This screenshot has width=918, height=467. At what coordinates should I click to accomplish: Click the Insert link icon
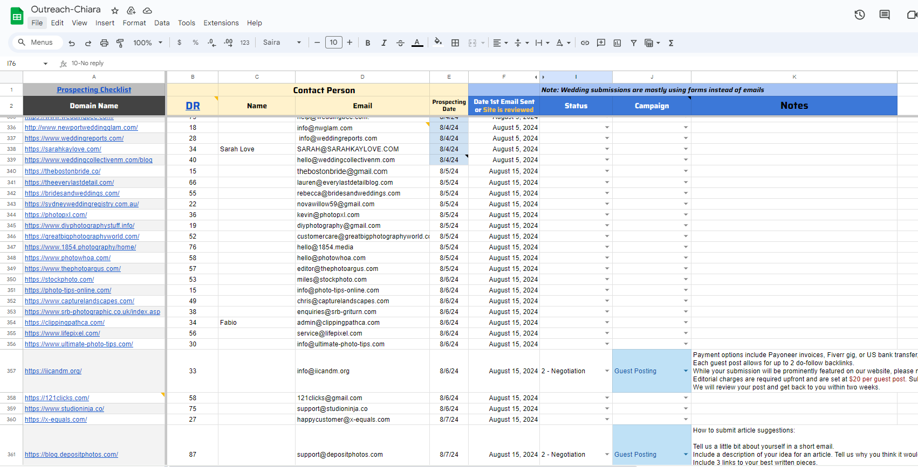click(585, 43)
